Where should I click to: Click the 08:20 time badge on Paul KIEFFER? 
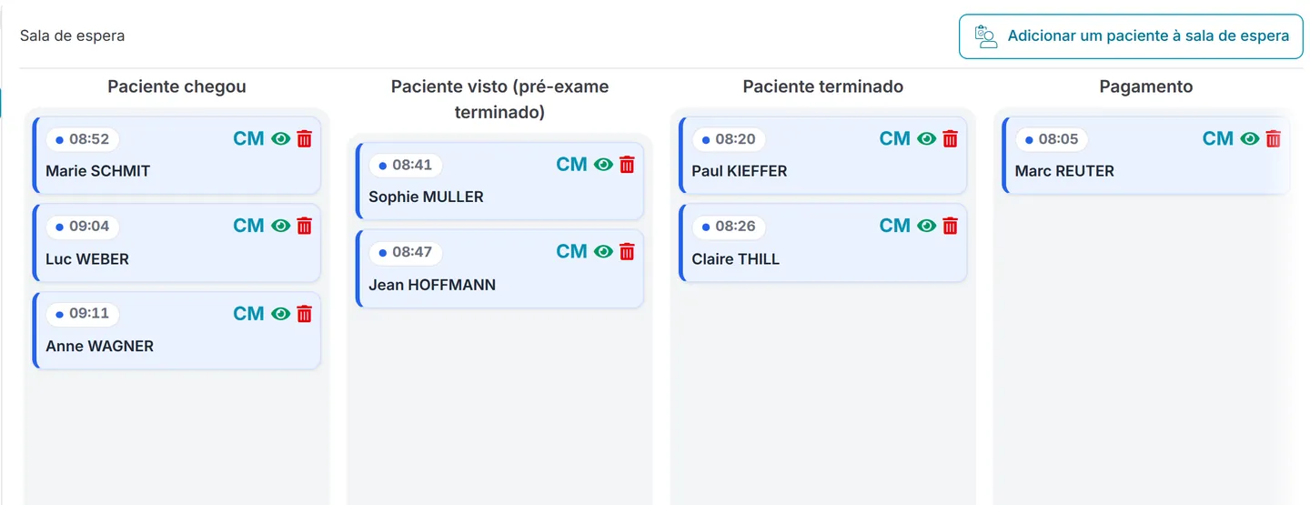729,139
